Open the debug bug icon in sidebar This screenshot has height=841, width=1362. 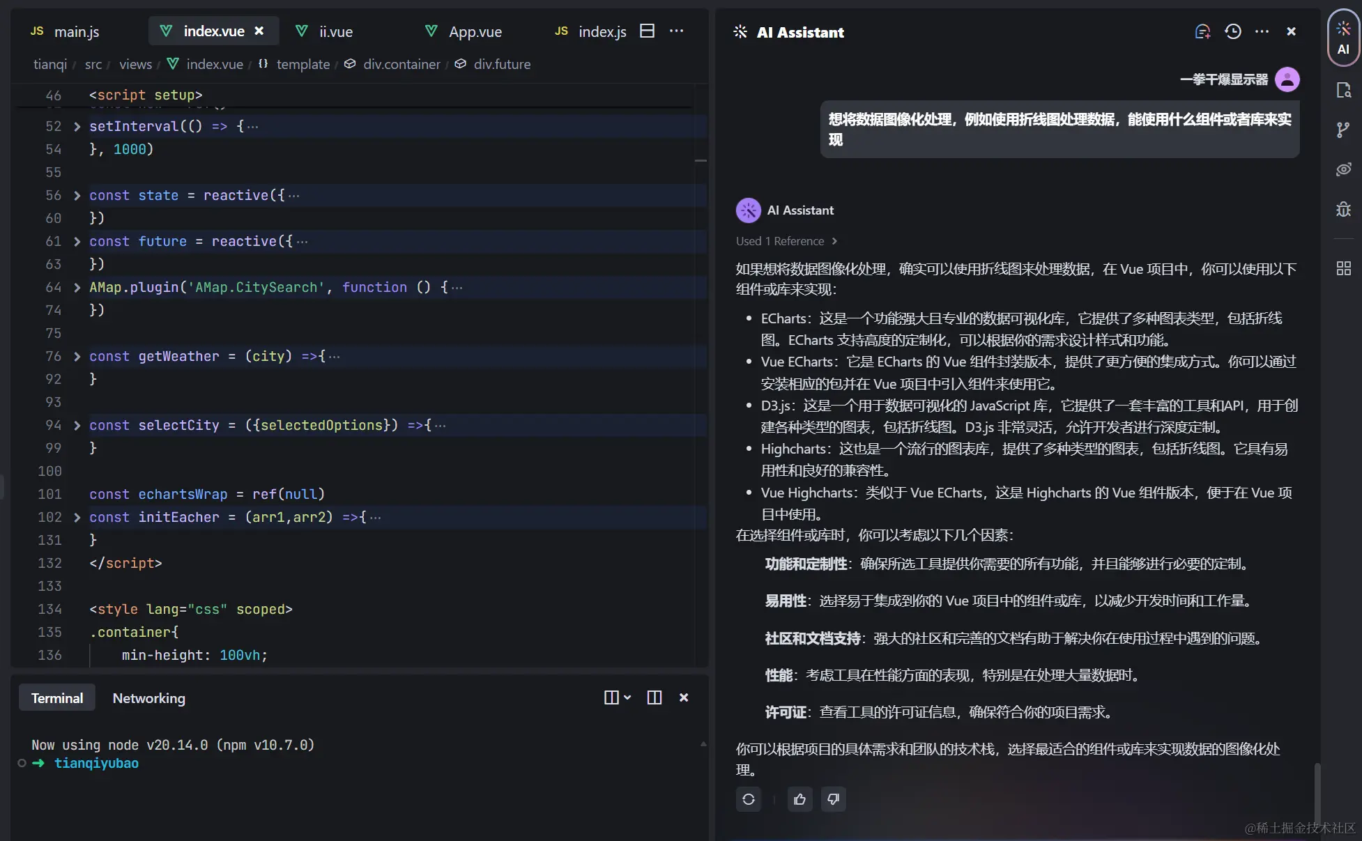point(1343,209)
